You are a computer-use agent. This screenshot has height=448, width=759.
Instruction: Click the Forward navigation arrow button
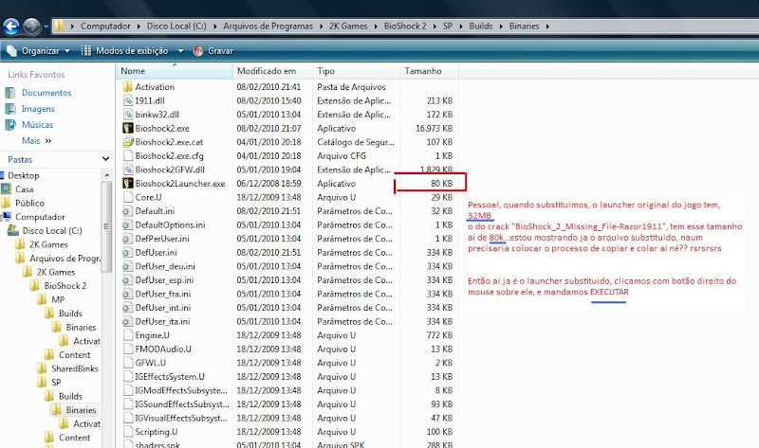(x=32, y=27)
